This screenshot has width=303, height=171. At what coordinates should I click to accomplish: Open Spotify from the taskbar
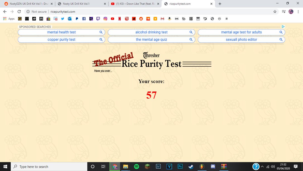click(x=136, y=166)
